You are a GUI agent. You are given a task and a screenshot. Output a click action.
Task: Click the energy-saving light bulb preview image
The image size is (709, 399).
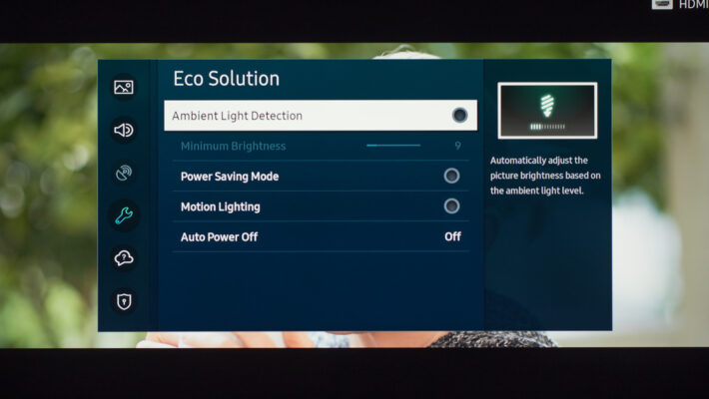(547, 111)
